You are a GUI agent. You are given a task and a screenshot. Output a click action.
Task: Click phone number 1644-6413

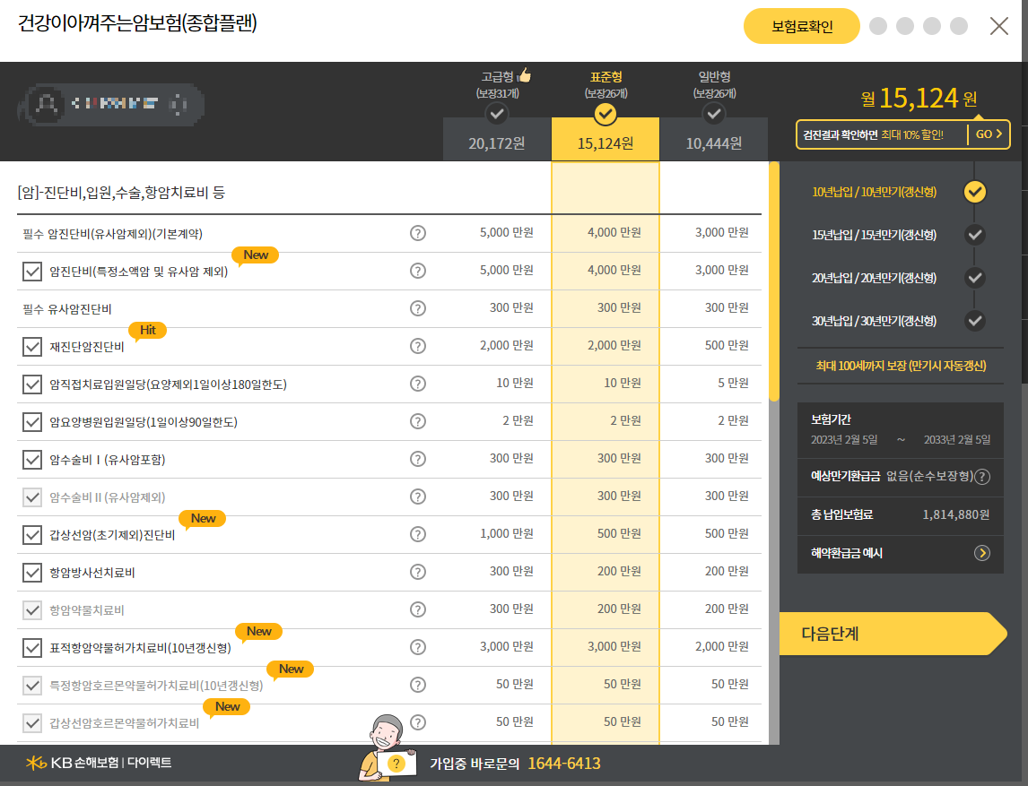click(564, 764)
